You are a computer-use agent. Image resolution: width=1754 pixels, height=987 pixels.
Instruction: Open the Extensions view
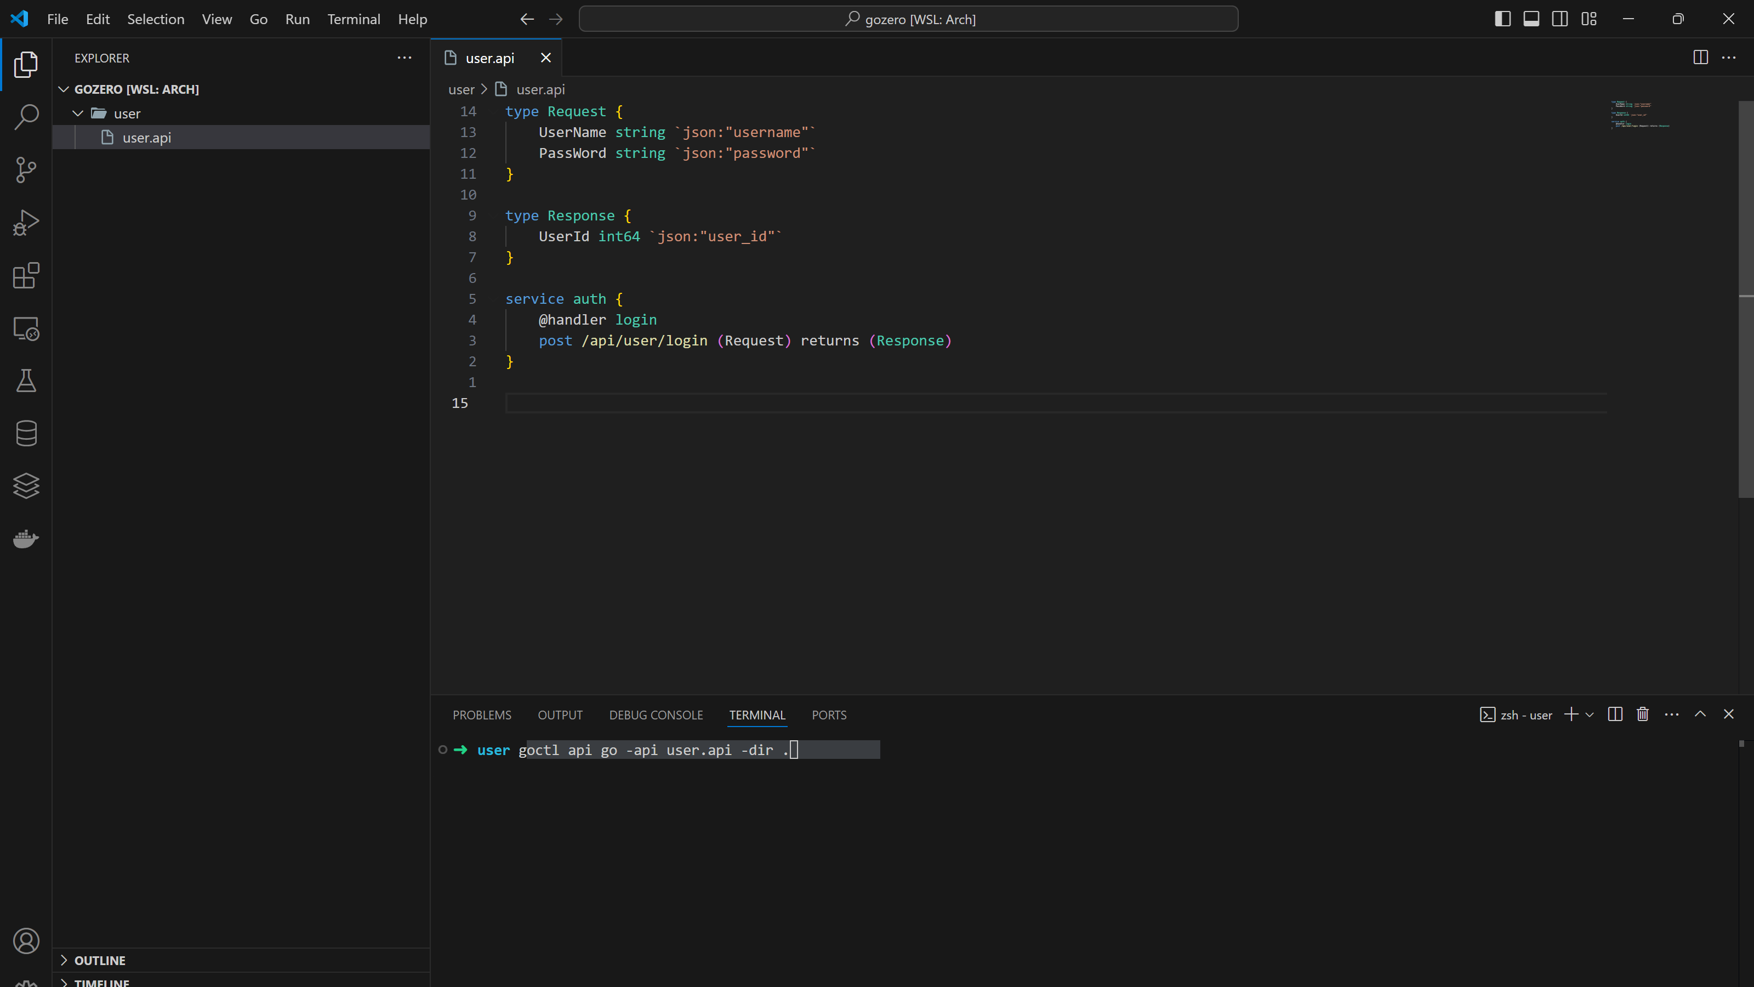[x=26, y=276]
